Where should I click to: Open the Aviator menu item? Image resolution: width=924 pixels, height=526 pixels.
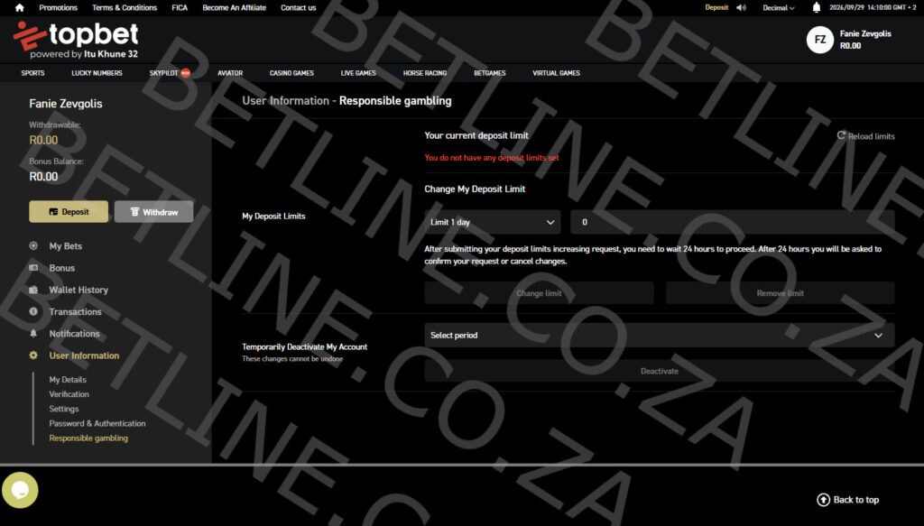coord(230,73)
